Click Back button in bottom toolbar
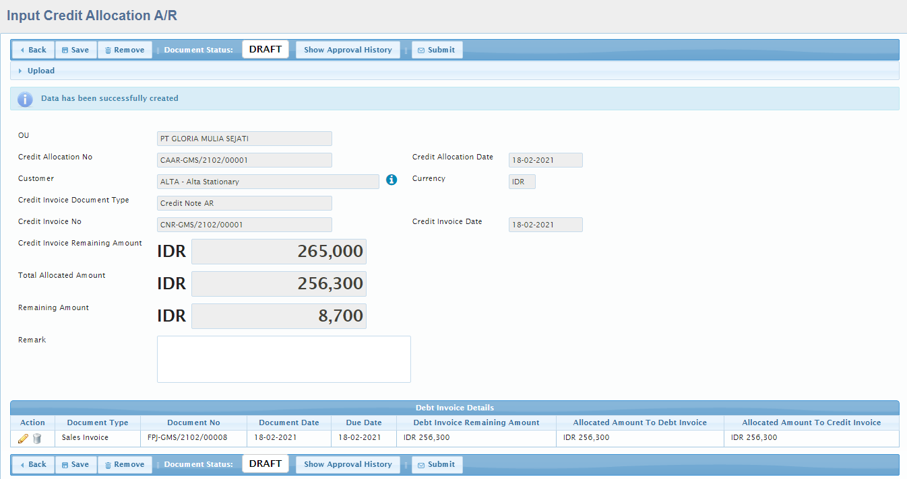Image resolution: width=907 pixels, height=479 pixels. pyautogui.click(x=33, y=464)
